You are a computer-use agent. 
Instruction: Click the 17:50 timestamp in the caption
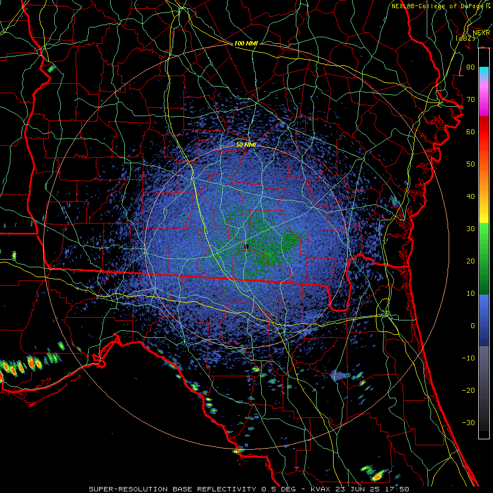(398, 489)
